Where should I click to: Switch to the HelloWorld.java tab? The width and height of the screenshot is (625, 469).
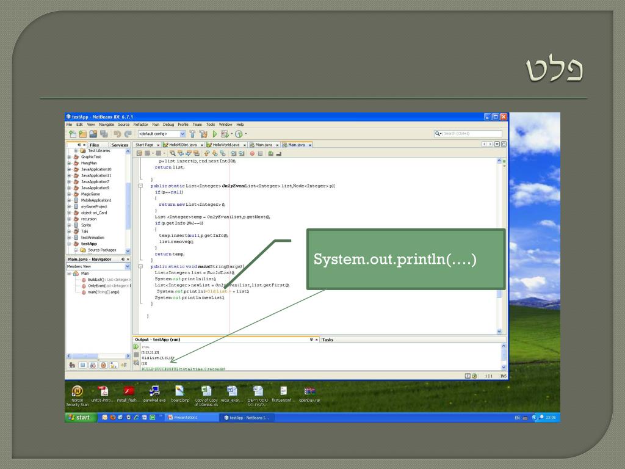coord(226,145)
